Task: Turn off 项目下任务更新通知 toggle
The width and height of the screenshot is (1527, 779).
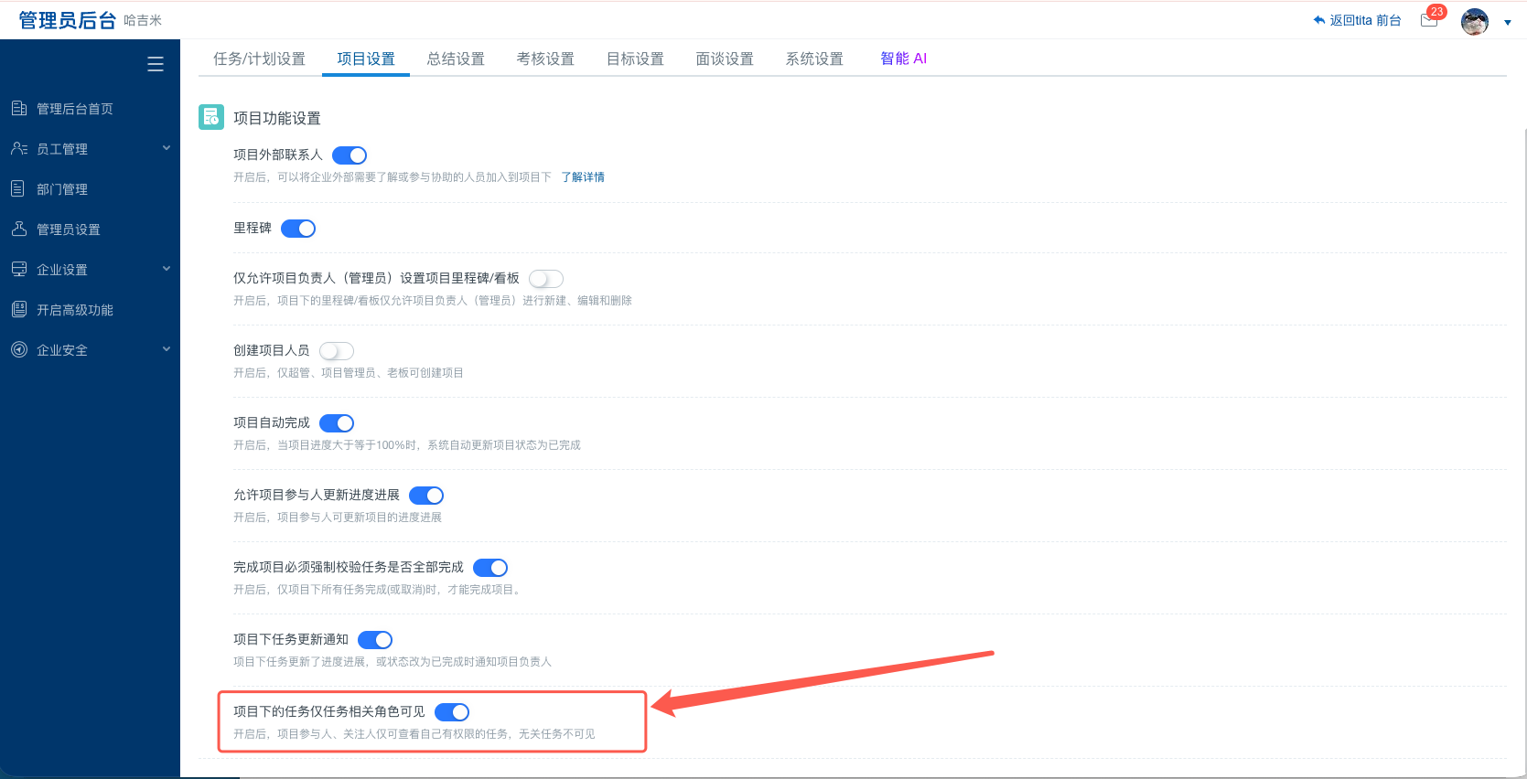Action: point(375,640)
